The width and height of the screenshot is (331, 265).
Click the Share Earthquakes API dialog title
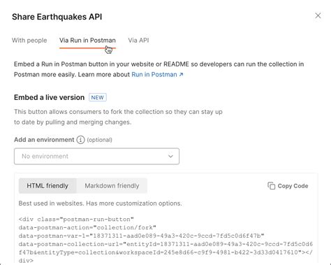57,17
